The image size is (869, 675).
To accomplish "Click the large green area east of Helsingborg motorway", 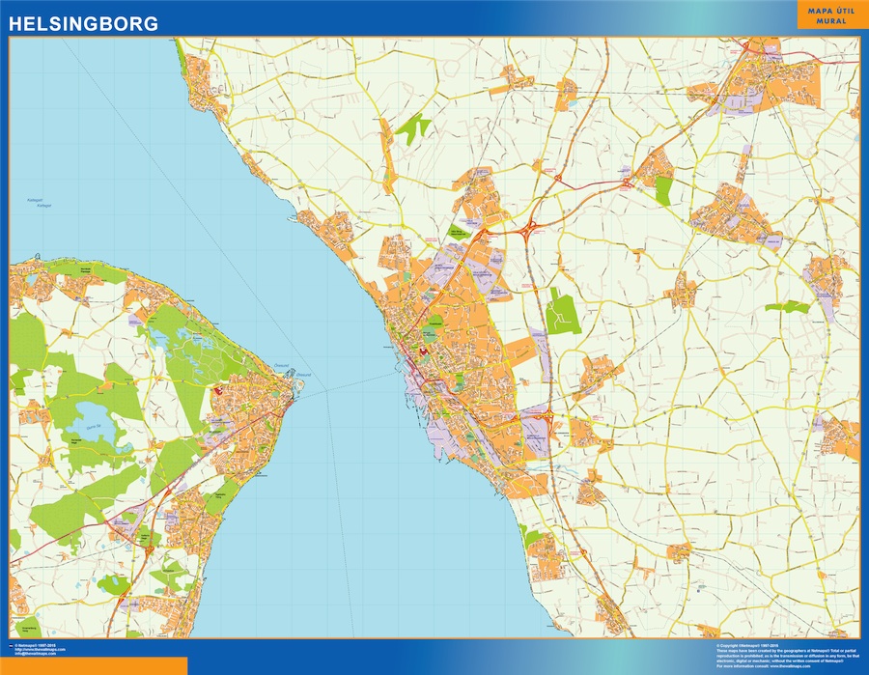I will tap(561, 313).
